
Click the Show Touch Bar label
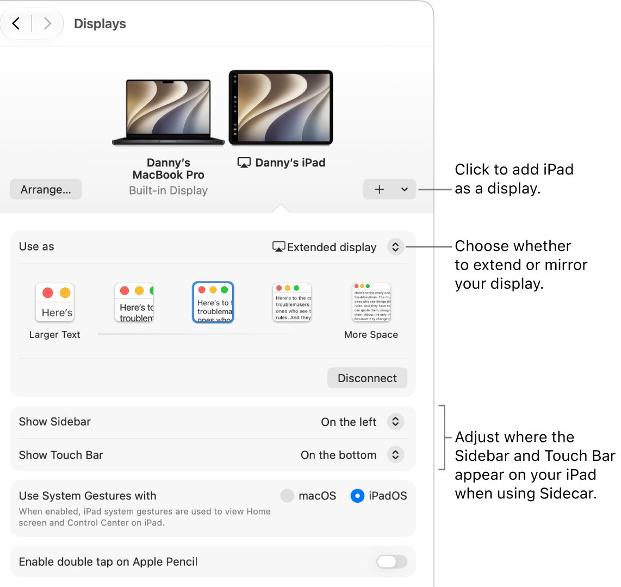[x=61, y=455]
